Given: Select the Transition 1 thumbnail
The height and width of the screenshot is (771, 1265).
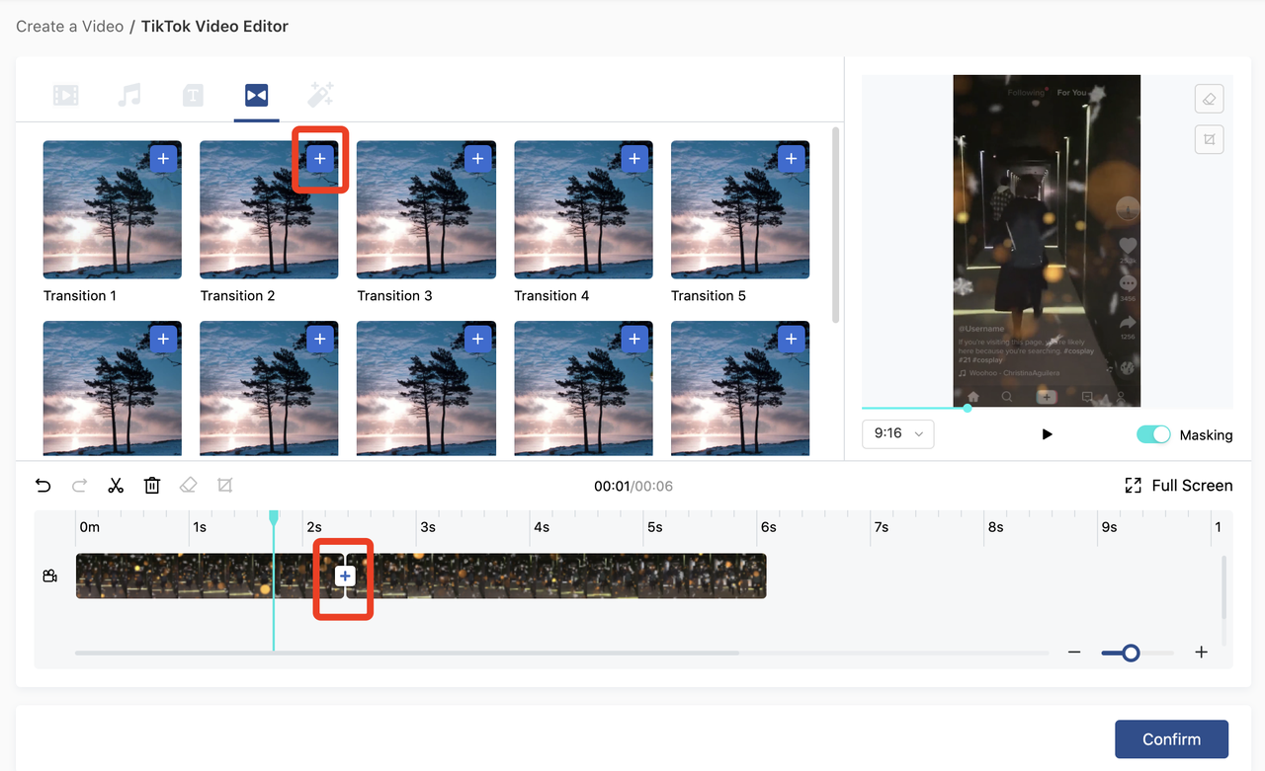Looking at the screenshot, I should (x=112, y=209).
